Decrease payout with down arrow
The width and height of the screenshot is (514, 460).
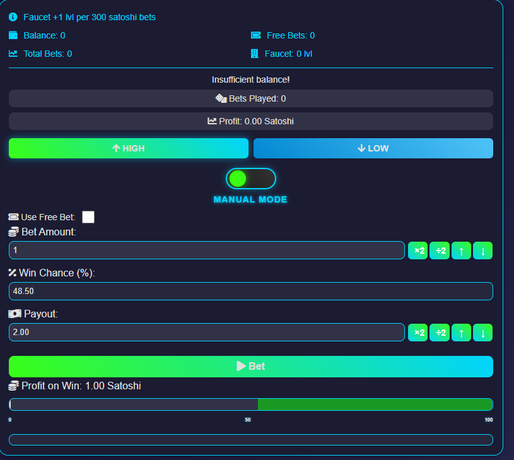pyautogui.click(x=483, y=333)
